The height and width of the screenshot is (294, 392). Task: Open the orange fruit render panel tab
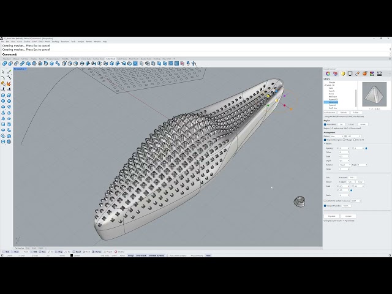pos(365,73)
